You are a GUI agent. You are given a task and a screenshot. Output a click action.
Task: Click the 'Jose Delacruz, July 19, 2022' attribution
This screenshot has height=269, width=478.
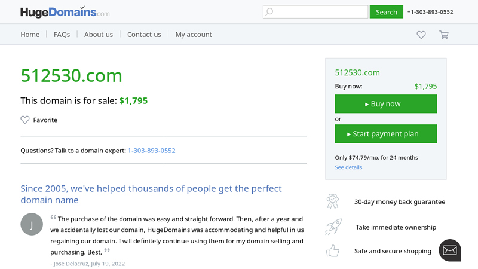point(88,264)
